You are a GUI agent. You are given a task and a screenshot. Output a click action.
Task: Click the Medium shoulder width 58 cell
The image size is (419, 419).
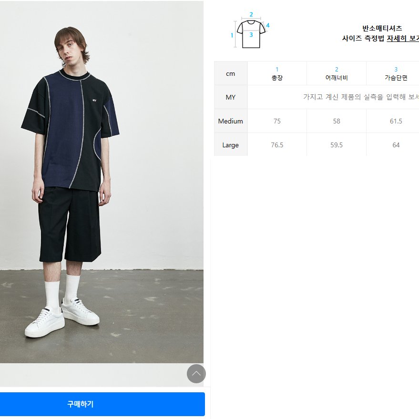point(337,121)
